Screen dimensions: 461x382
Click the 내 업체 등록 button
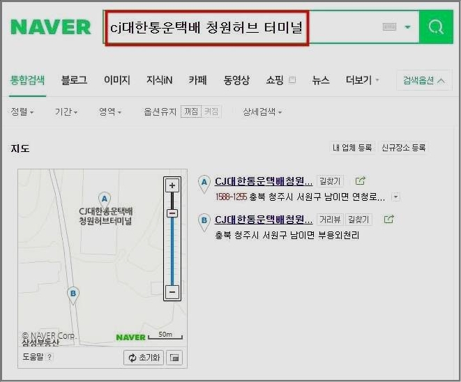tap(352, 148)
